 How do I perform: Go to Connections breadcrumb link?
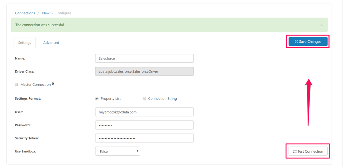click(x=25, y=13)
